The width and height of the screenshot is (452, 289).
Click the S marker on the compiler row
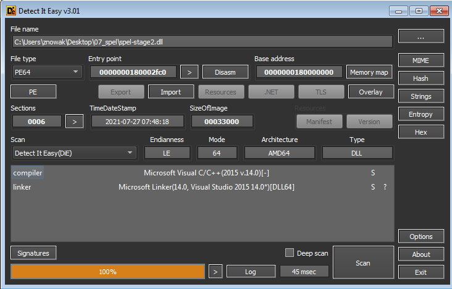(x=373, y=173)
